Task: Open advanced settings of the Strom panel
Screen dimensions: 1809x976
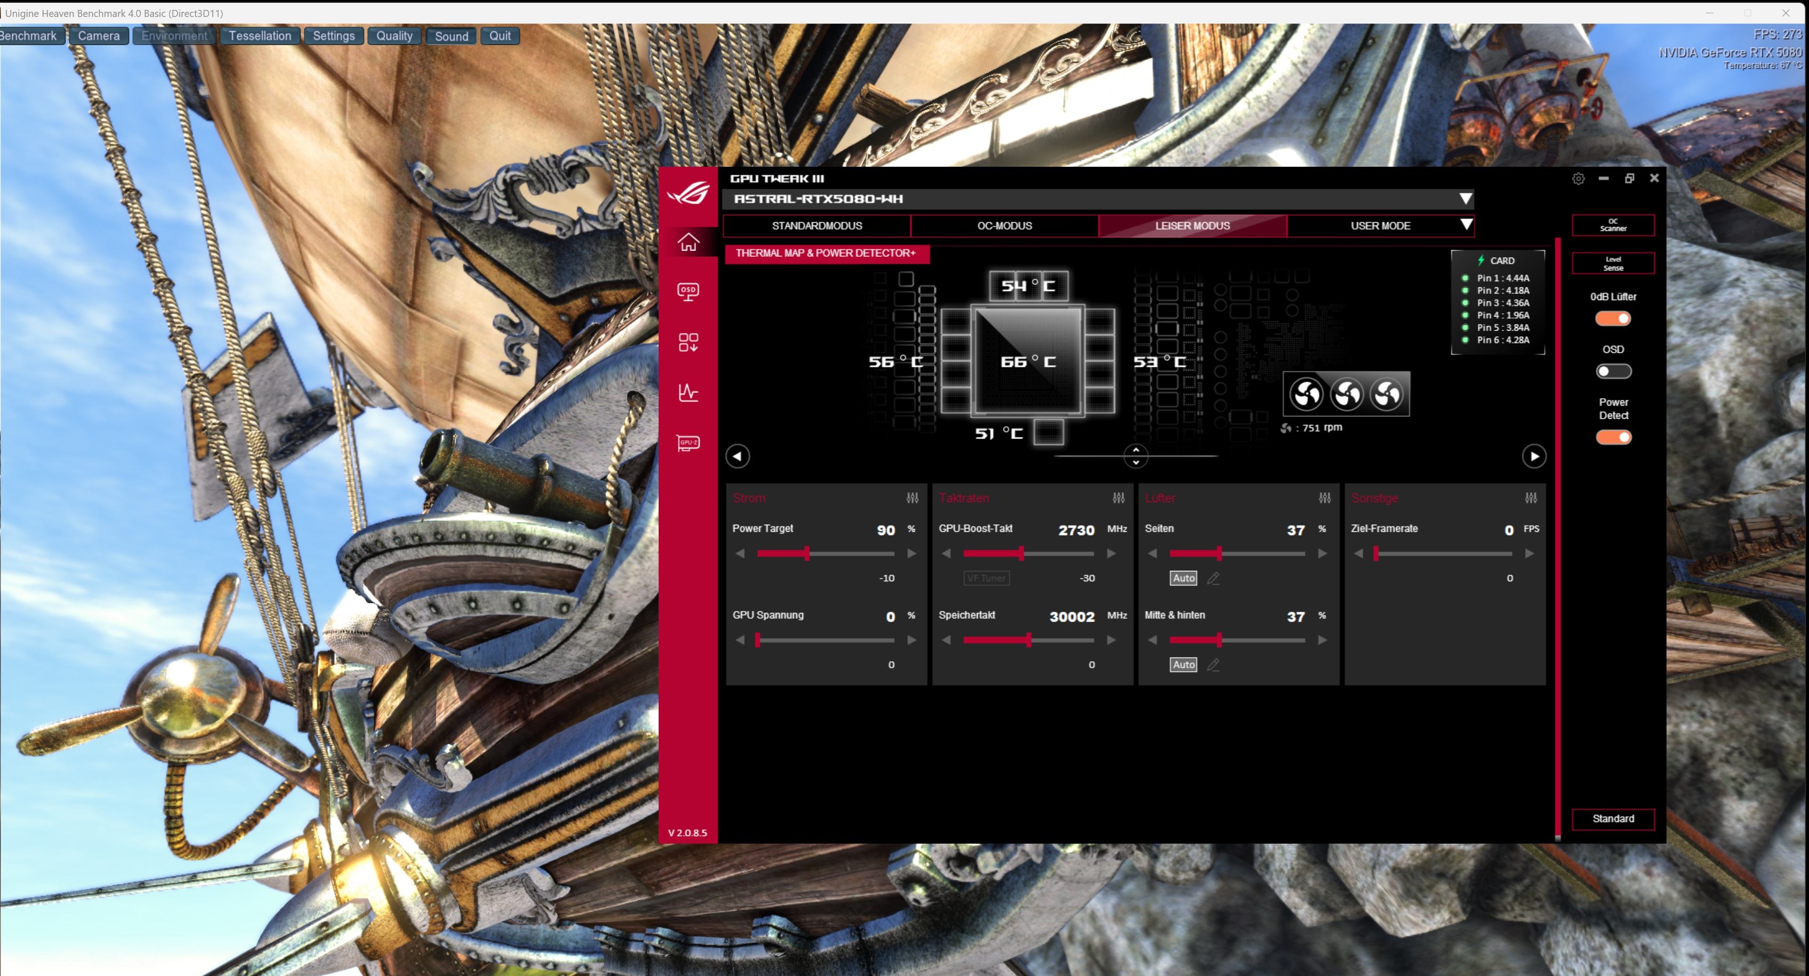Action: [x=912, y=498]
